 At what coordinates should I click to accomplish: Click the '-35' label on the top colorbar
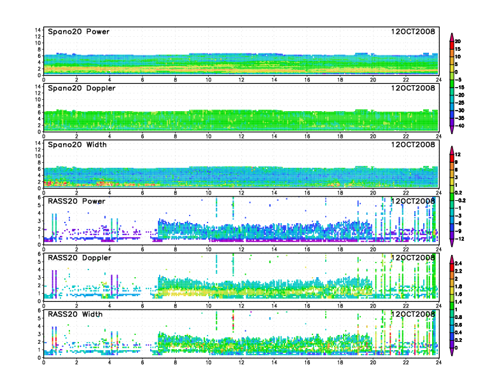click(x=459, y=118)
